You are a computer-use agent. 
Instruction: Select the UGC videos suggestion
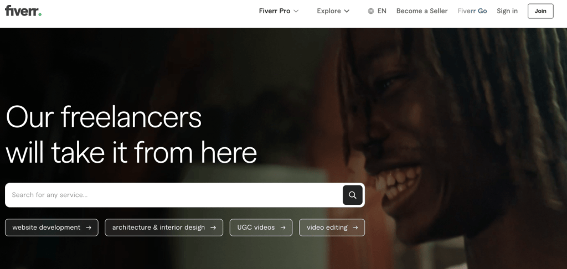(x=261, y=227)
